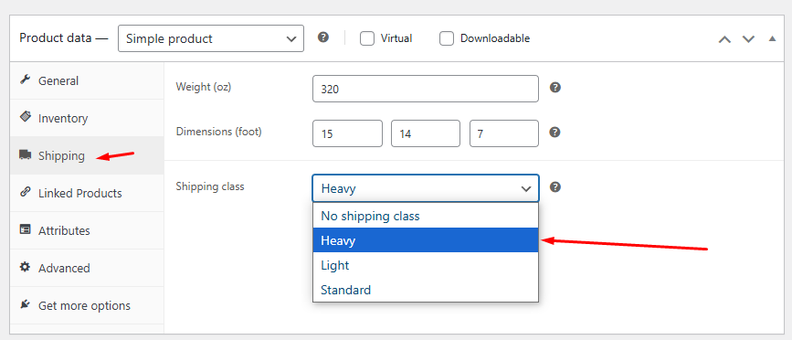Collapse the Shipping class dropdown showing Heavy

click(x=426, y=188)
